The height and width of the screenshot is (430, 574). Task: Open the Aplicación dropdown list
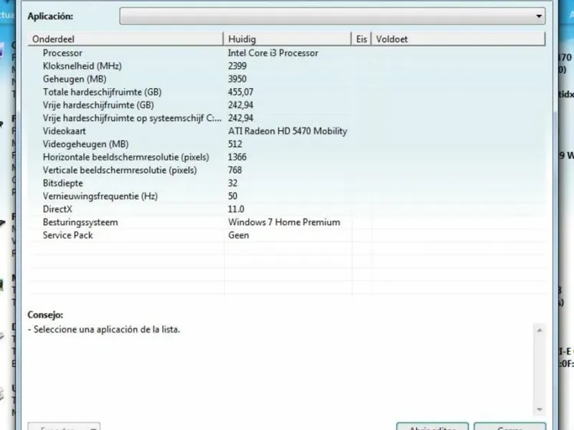[332, 16]
